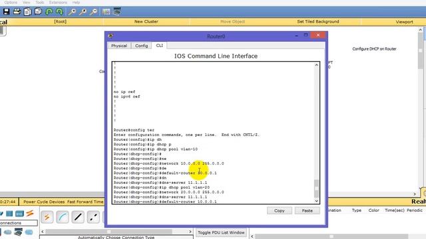Select the CLI tab in Router0
This screenshot has height=239, width=426.
pos(160,45)
